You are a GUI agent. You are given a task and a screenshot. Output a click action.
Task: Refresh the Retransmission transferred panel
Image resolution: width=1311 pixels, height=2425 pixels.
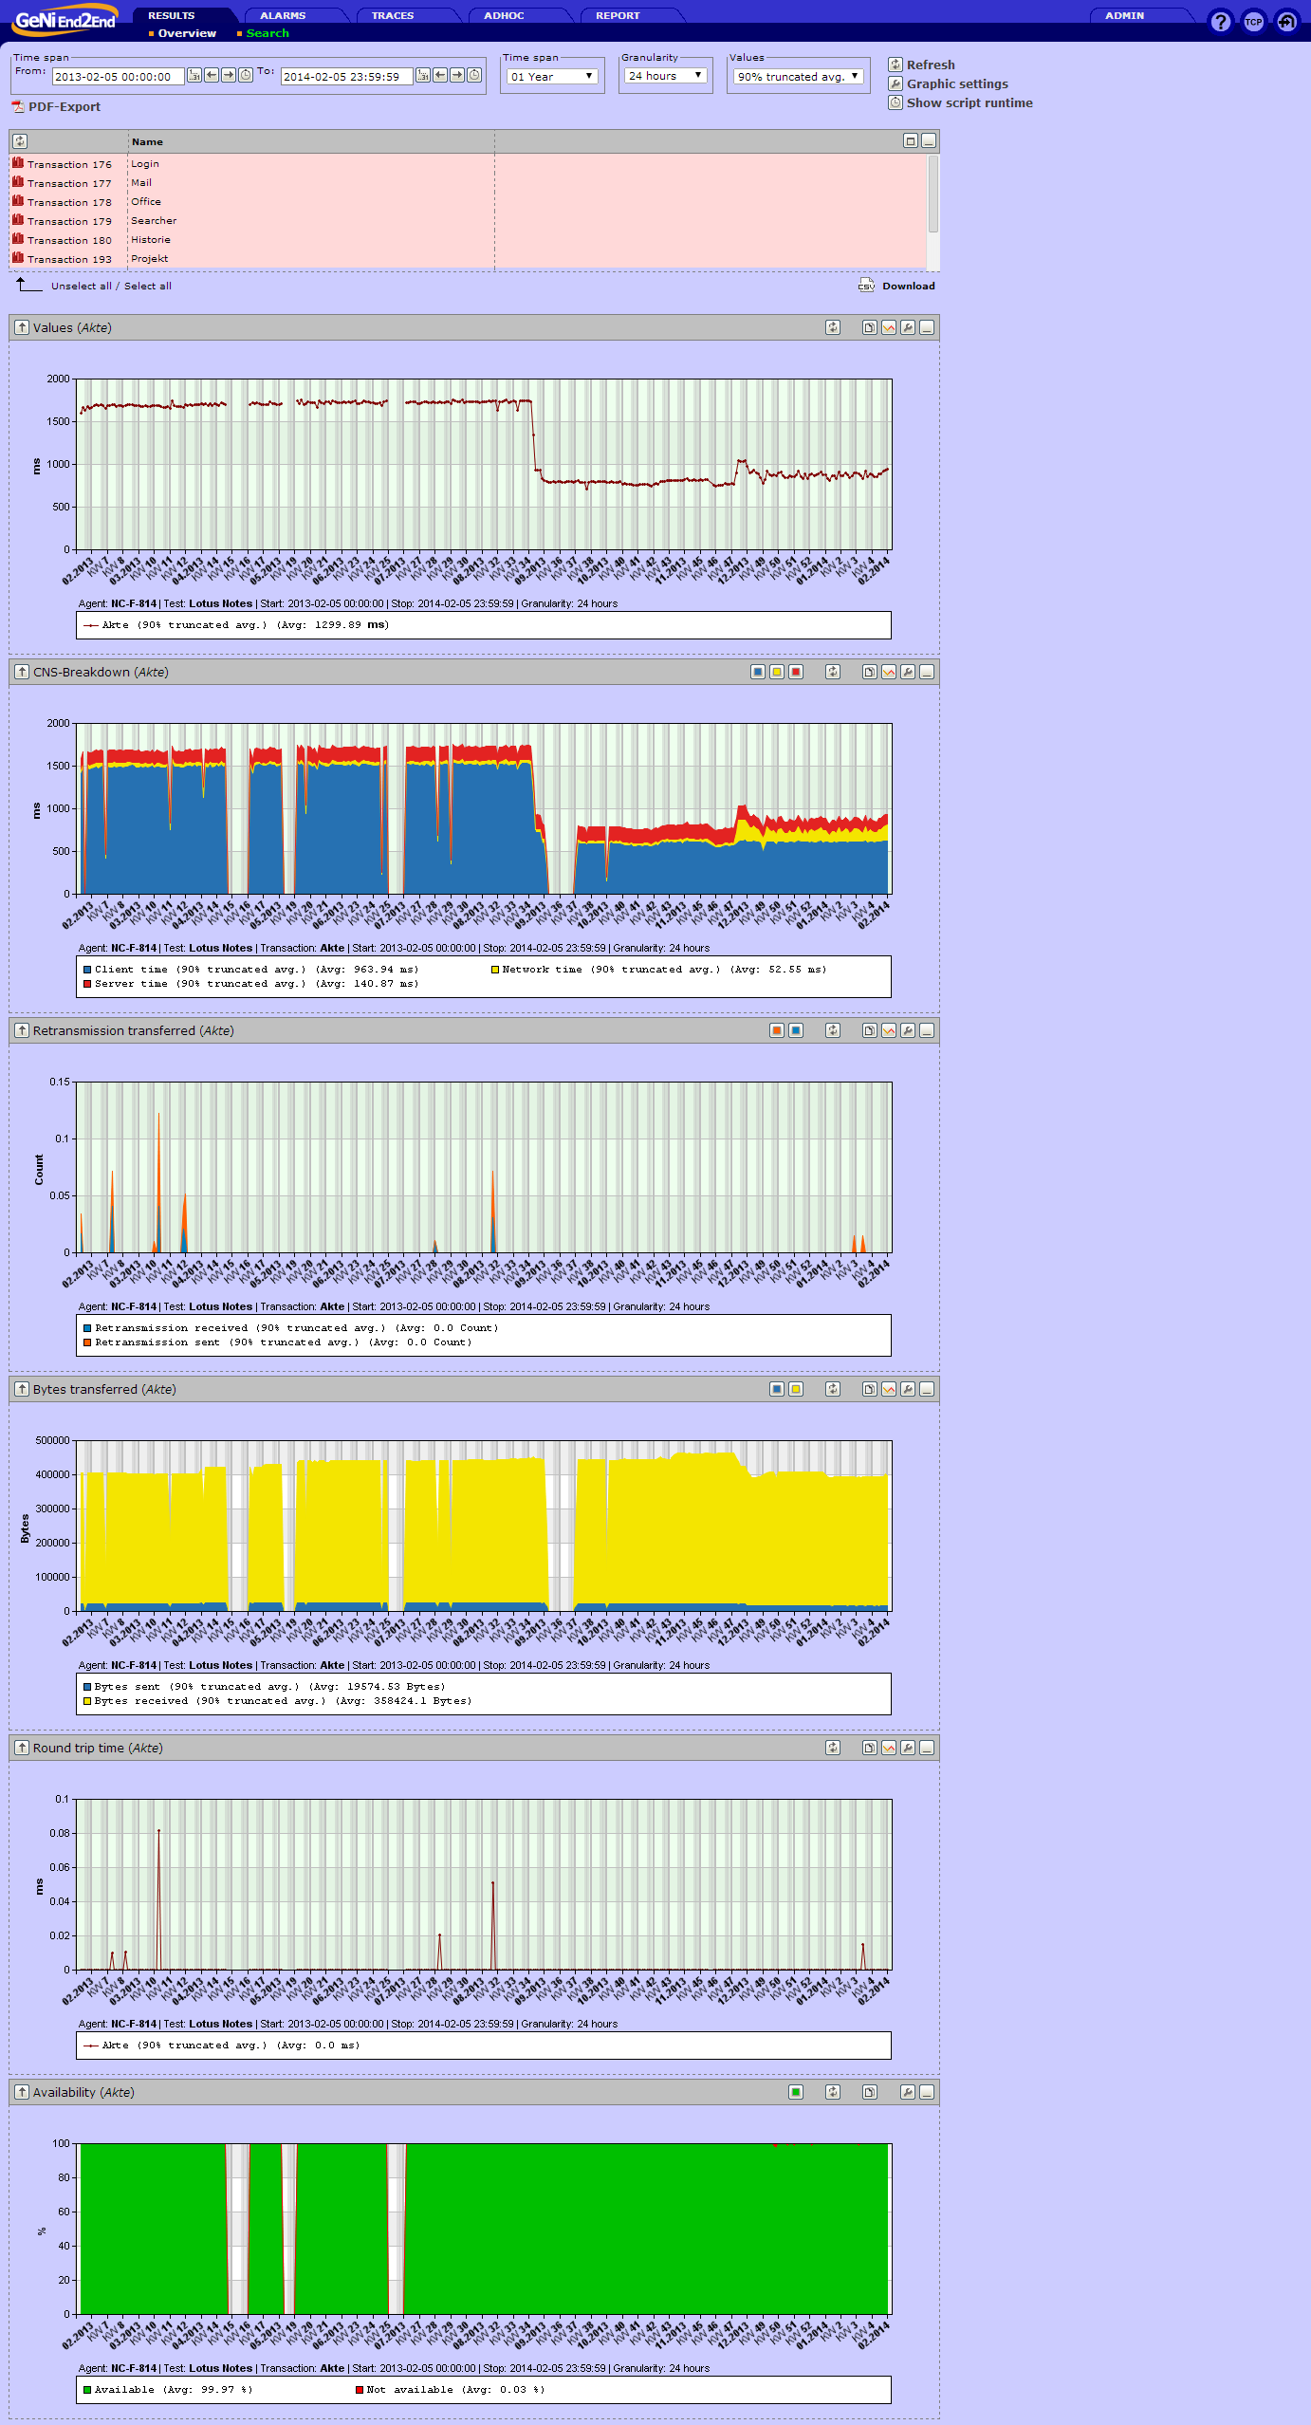(833, 1030)
